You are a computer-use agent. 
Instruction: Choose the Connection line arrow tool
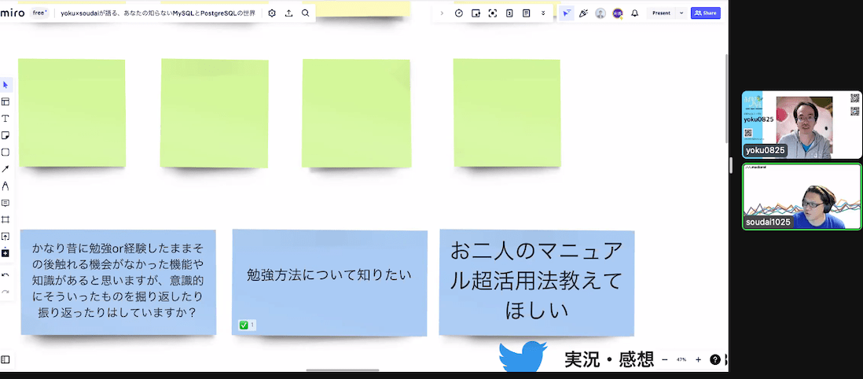point(6,169)
